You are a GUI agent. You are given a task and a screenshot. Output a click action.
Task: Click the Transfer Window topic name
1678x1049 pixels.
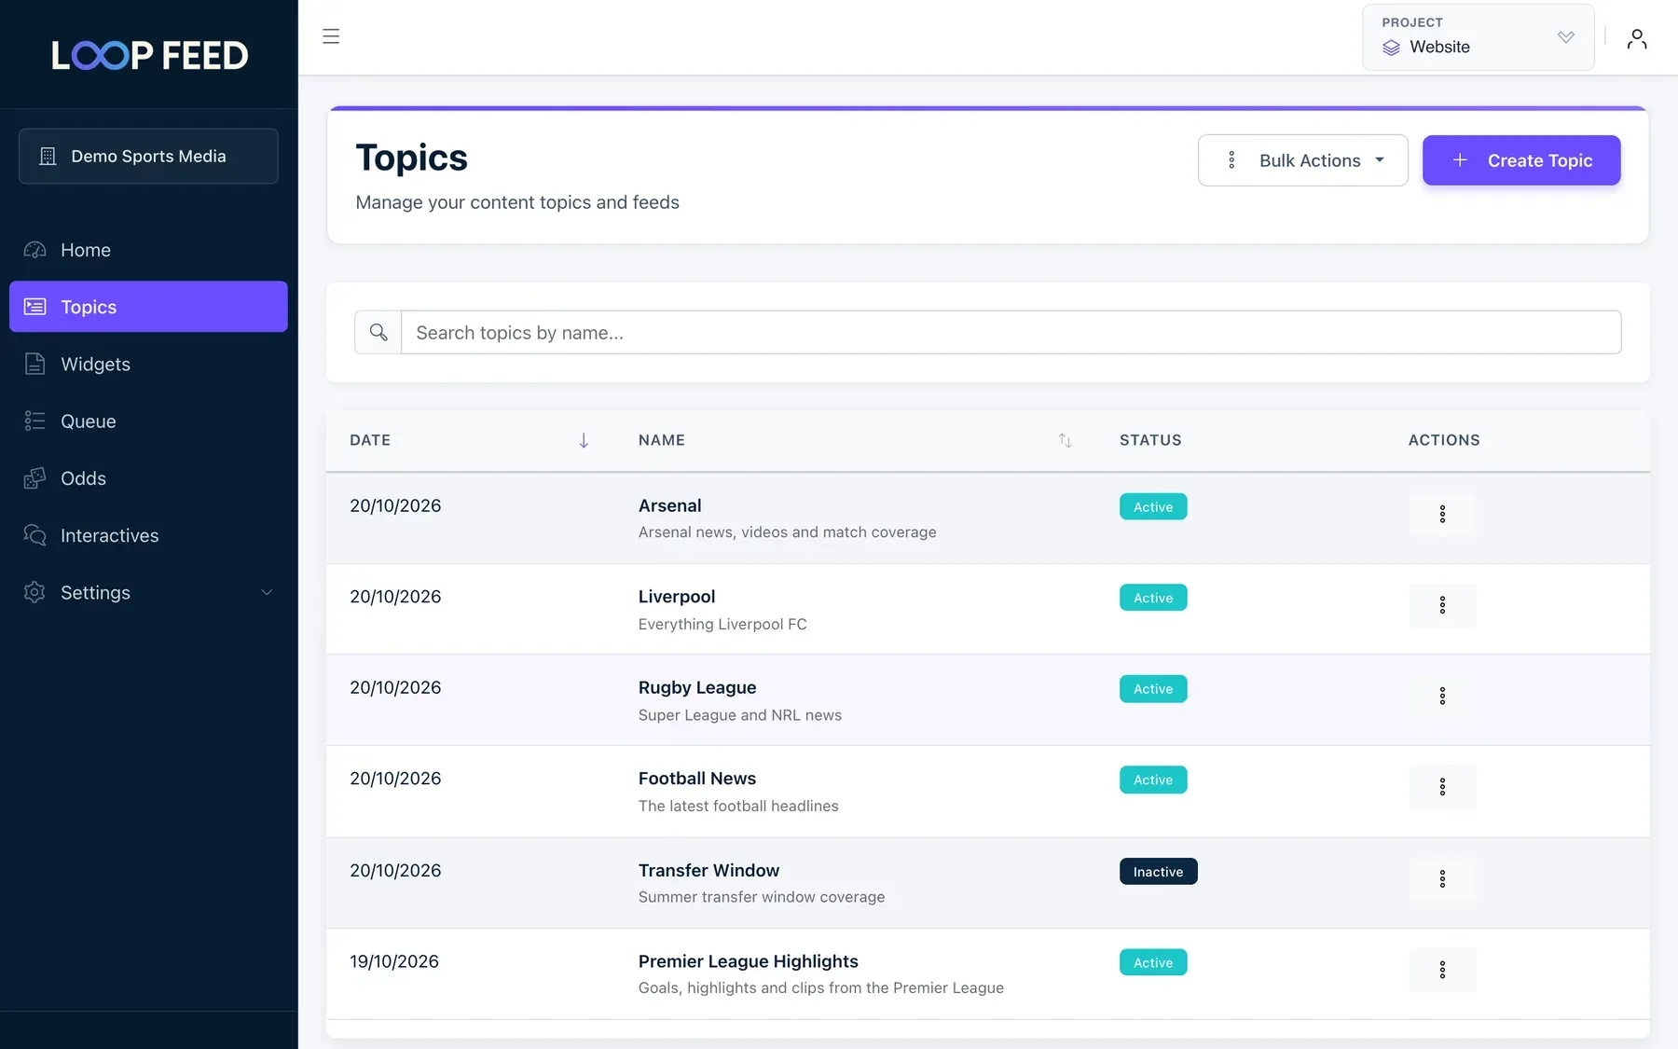click(x=708, y=870)
